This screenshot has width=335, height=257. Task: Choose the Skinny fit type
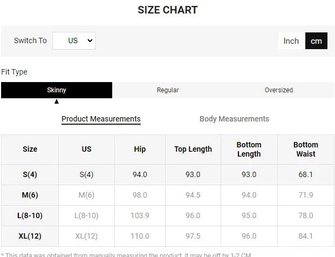click(x=57, y=90)
